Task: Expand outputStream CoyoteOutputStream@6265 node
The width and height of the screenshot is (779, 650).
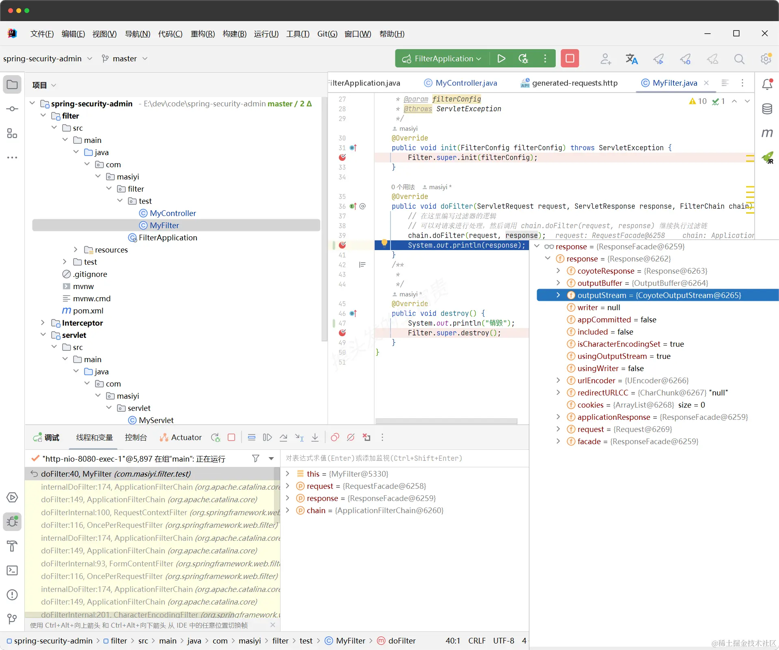Action: pos(558,295)
